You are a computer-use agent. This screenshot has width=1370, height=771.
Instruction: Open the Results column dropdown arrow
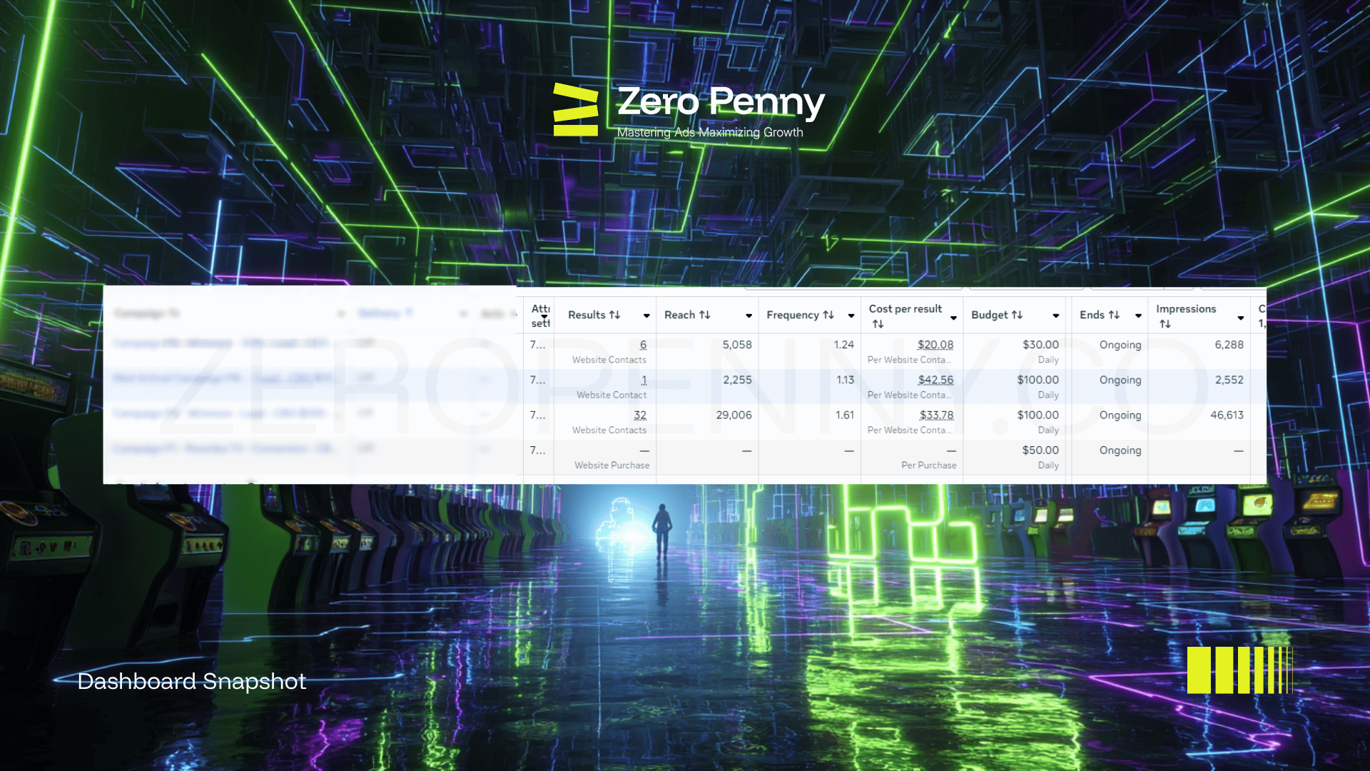(x=646, y=316)
